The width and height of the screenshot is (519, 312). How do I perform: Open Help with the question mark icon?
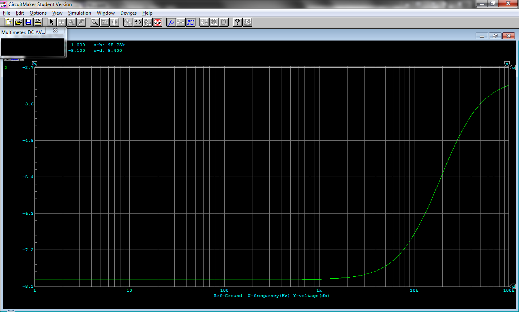pos(238,22)
